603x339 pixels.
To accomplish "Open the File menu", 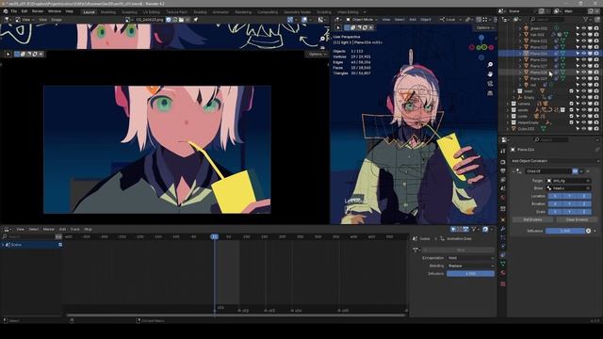I will [14, 11].
